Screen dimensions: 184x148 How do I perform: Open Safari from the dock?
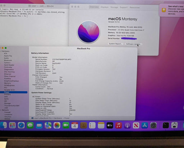pyautogui.click(x=21, y=125)
